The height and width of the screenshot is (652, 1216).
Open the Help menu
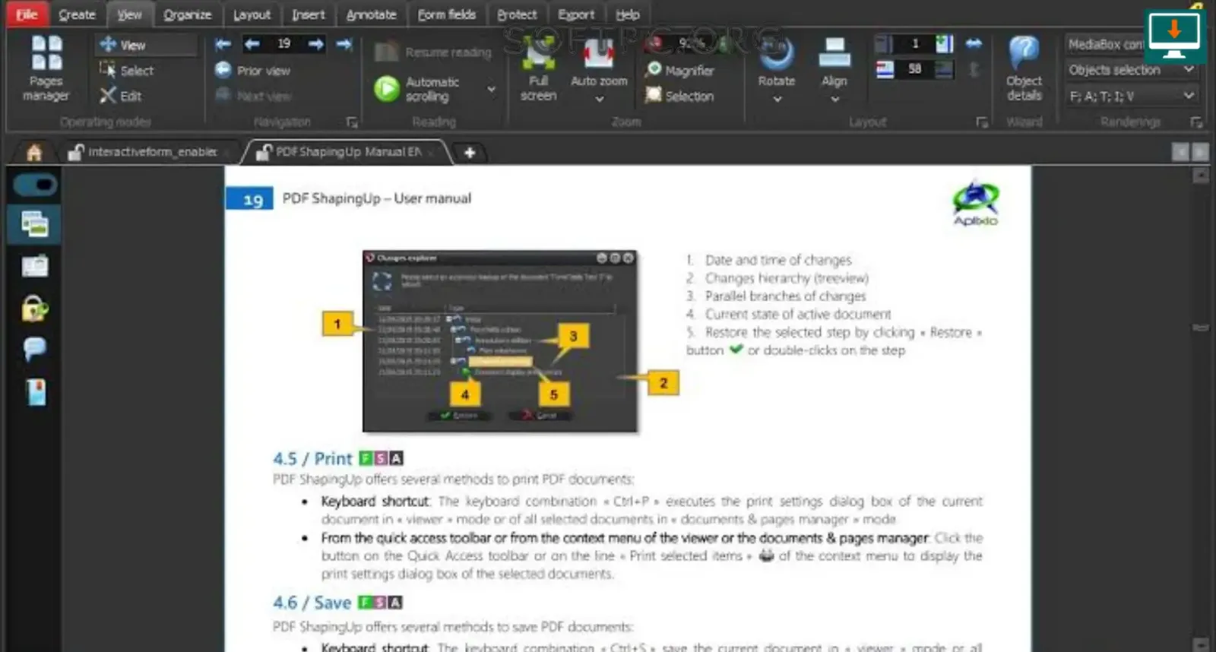tap(627, 14)
